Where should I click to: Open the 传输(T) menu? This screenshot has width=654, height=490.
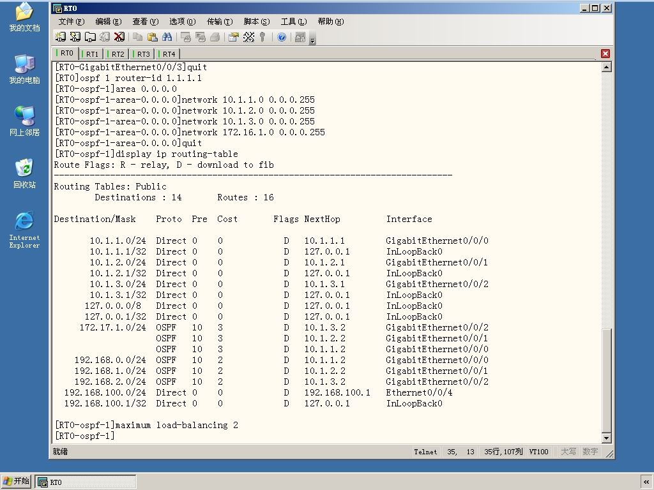pyautogui.click(x=220, y=22)
